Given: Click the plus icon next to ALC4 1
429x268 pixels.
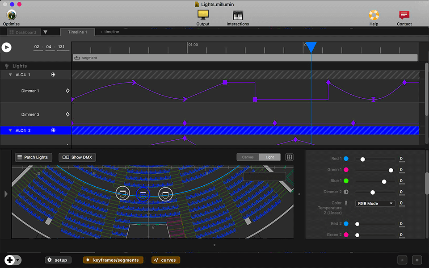Looking at the screenshot, I should (x=53, y=75).
